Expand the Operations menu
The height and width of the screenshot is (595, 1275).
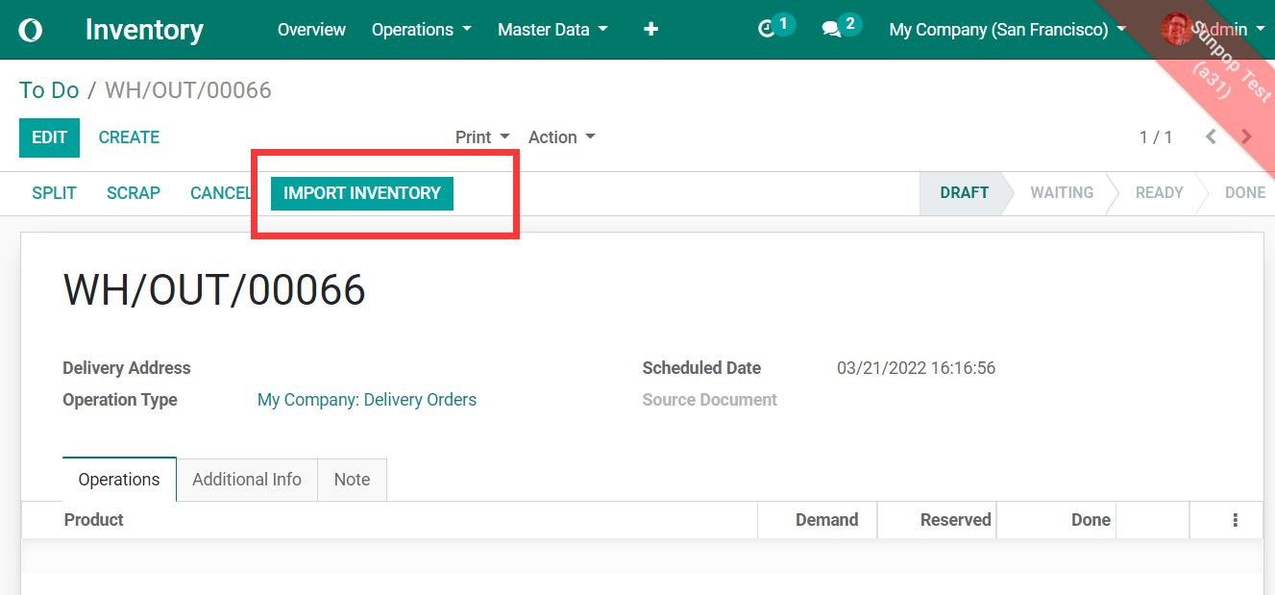[421, 30]
